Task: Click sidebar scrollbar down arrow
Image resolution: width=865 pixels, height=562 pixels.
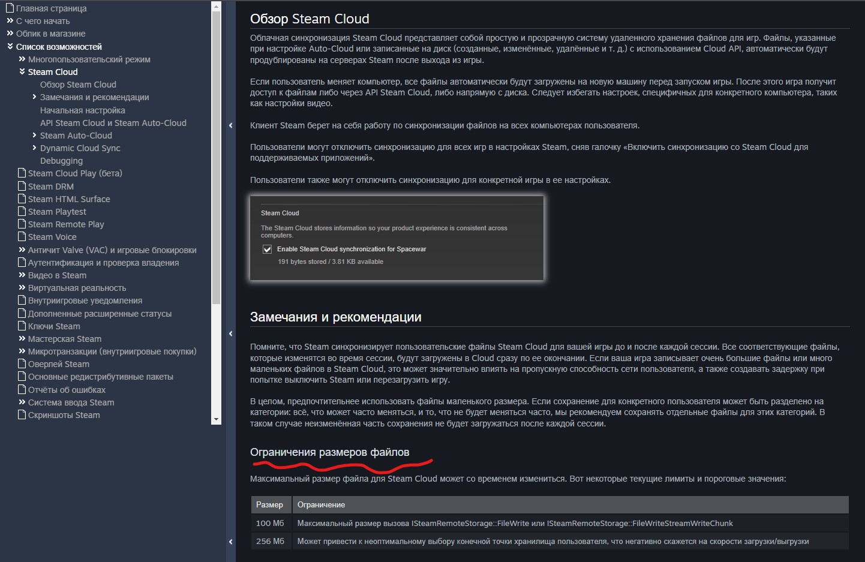Action: 217,420
